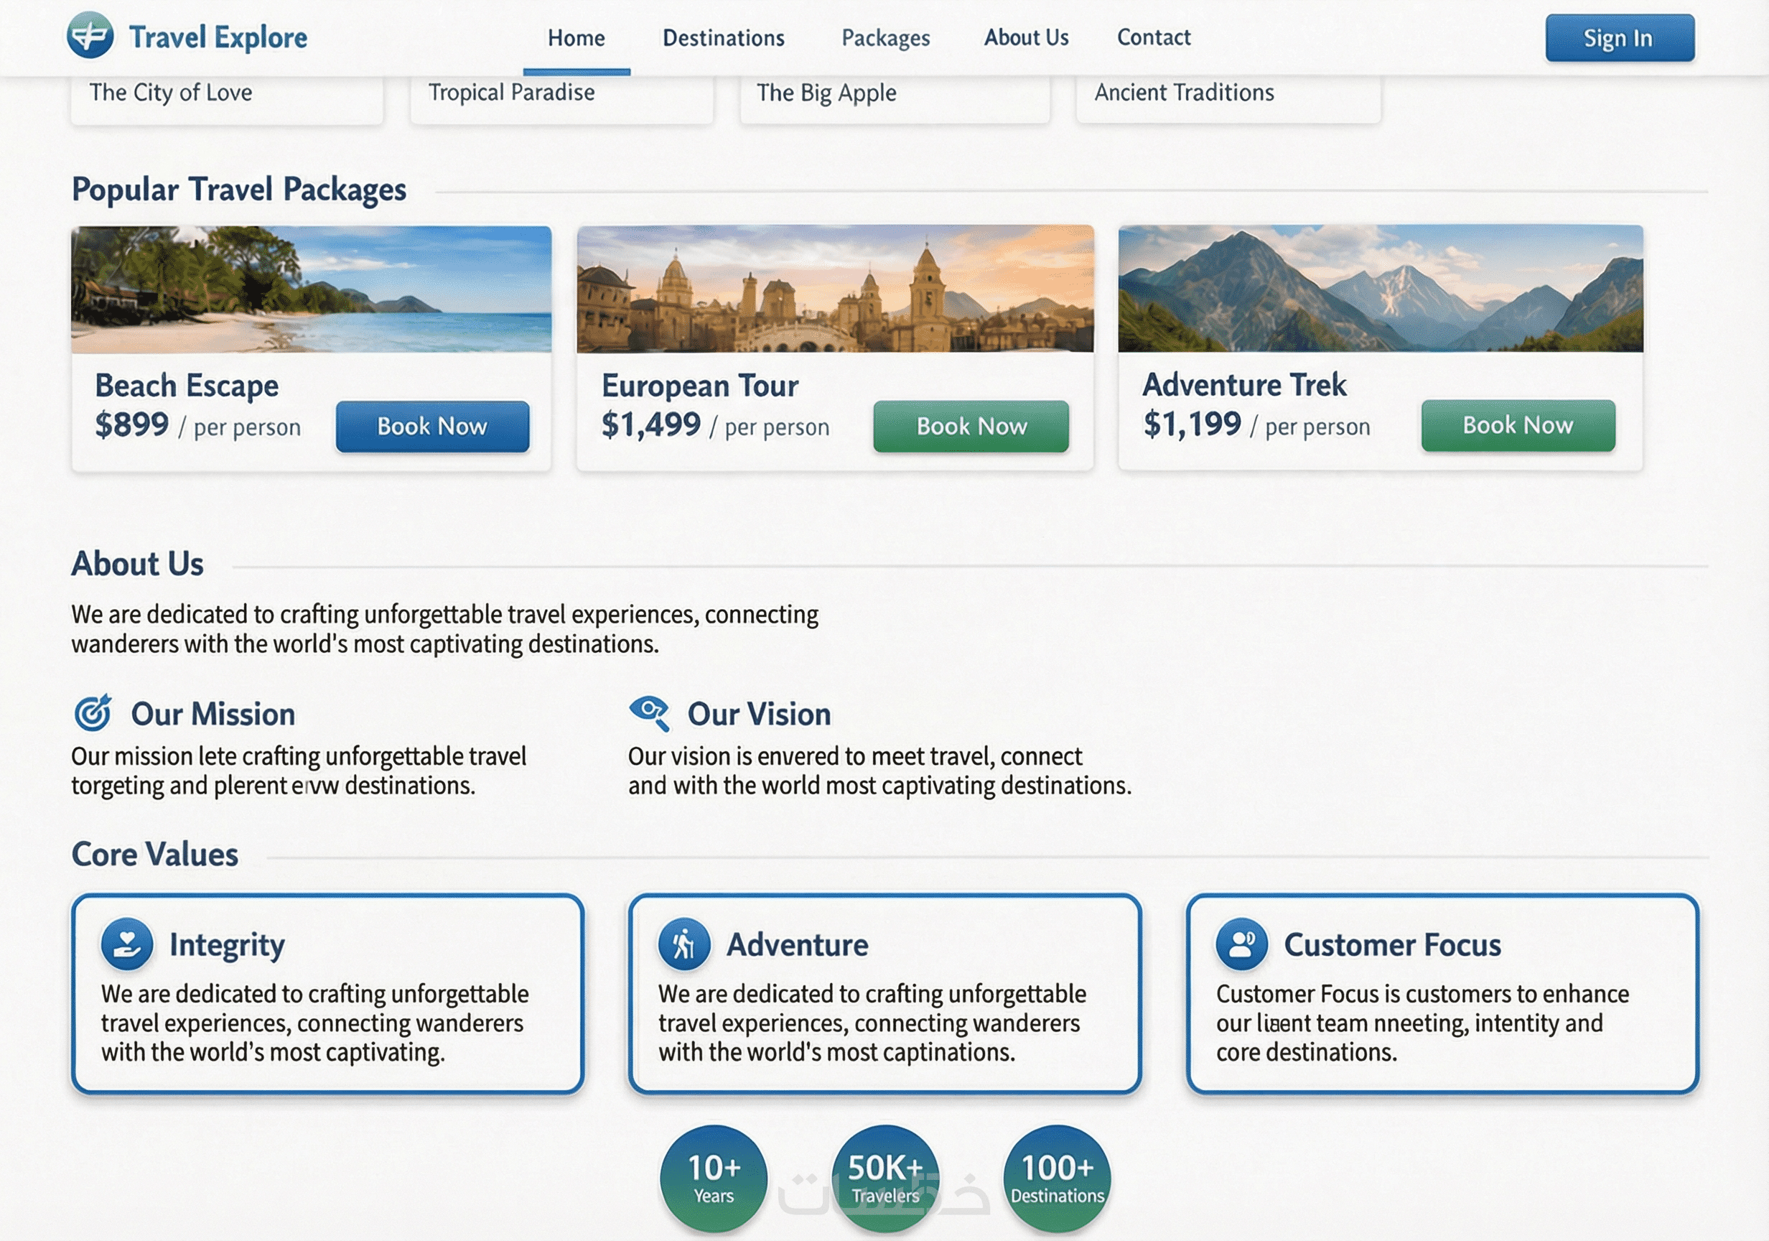
Task: Click the Our Mission target icon
Action: [x=93, y=713]
